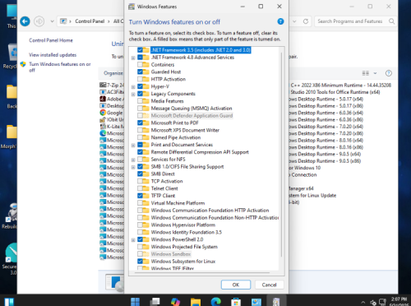Select the 7-Zip program icon in list
The width and height of the screenshot is (411, 306).
click(103, 85)
